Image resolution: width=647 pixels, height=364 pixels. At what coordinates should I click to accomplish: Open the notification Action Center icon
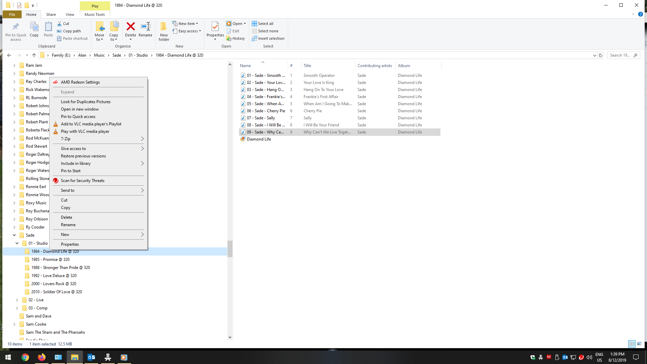click(636, 357)
